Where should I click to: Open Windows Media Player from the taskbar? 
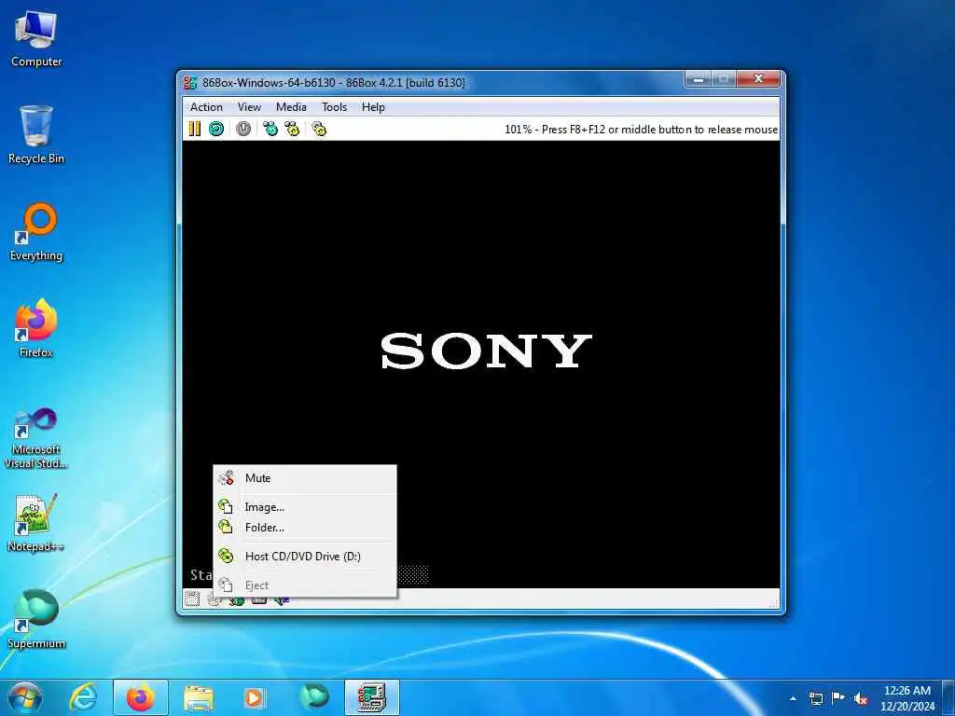coord(254,697)
